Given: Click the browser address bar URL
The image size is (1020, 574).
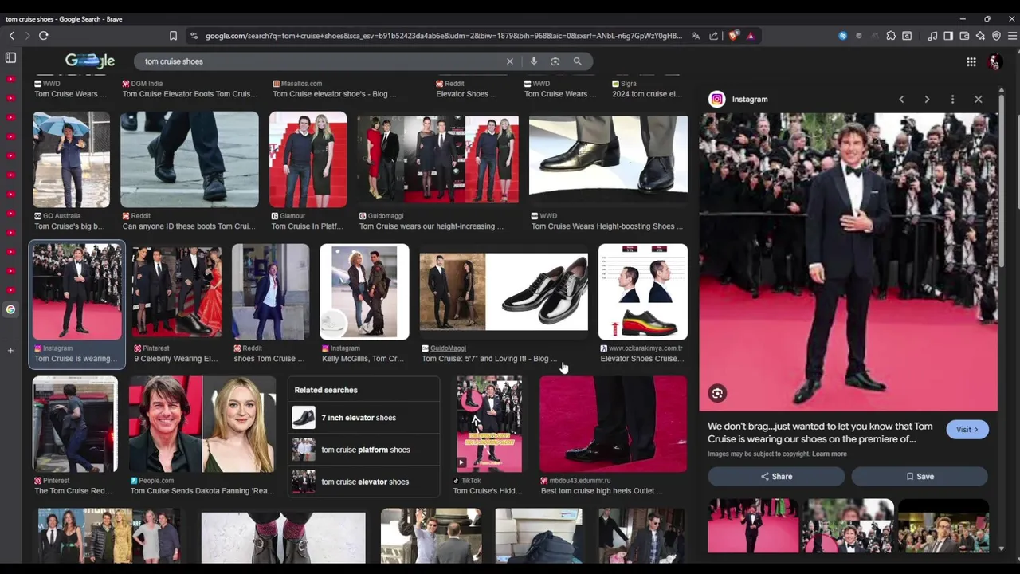Looking at the screenshot, I should pos(443,36).
